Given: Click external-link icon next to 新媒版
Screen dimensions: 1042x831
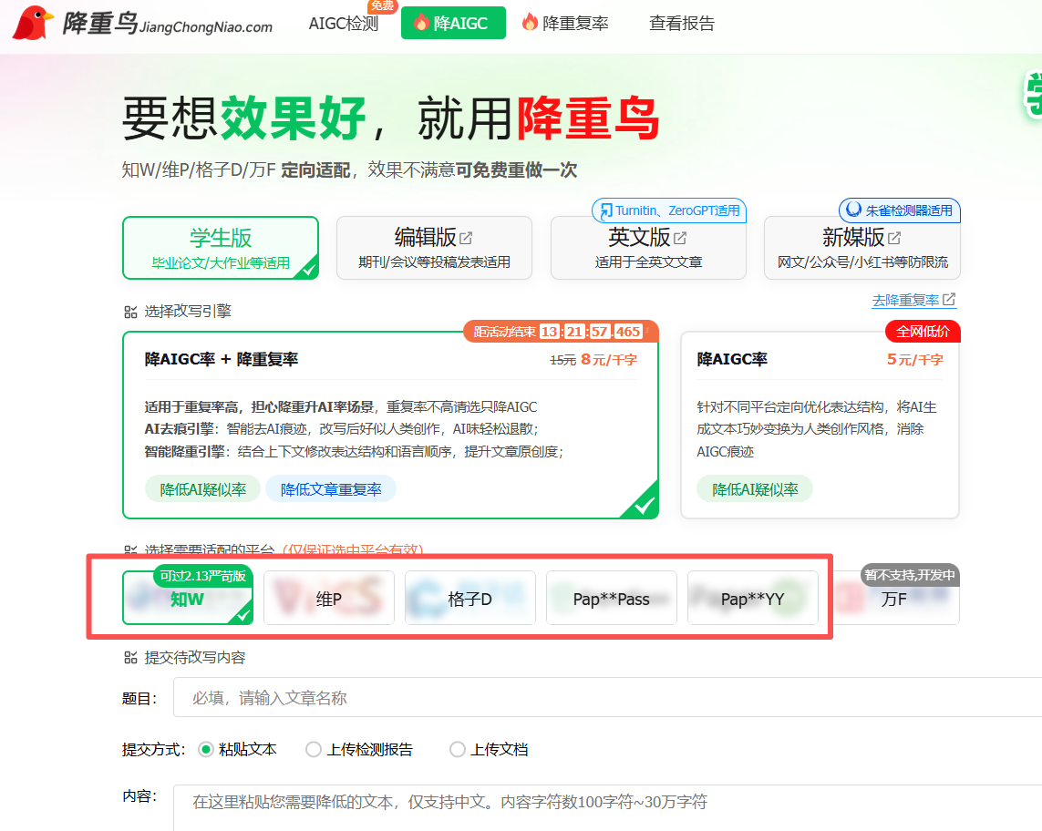Looking at the screenshot, I should coord(894,237).
